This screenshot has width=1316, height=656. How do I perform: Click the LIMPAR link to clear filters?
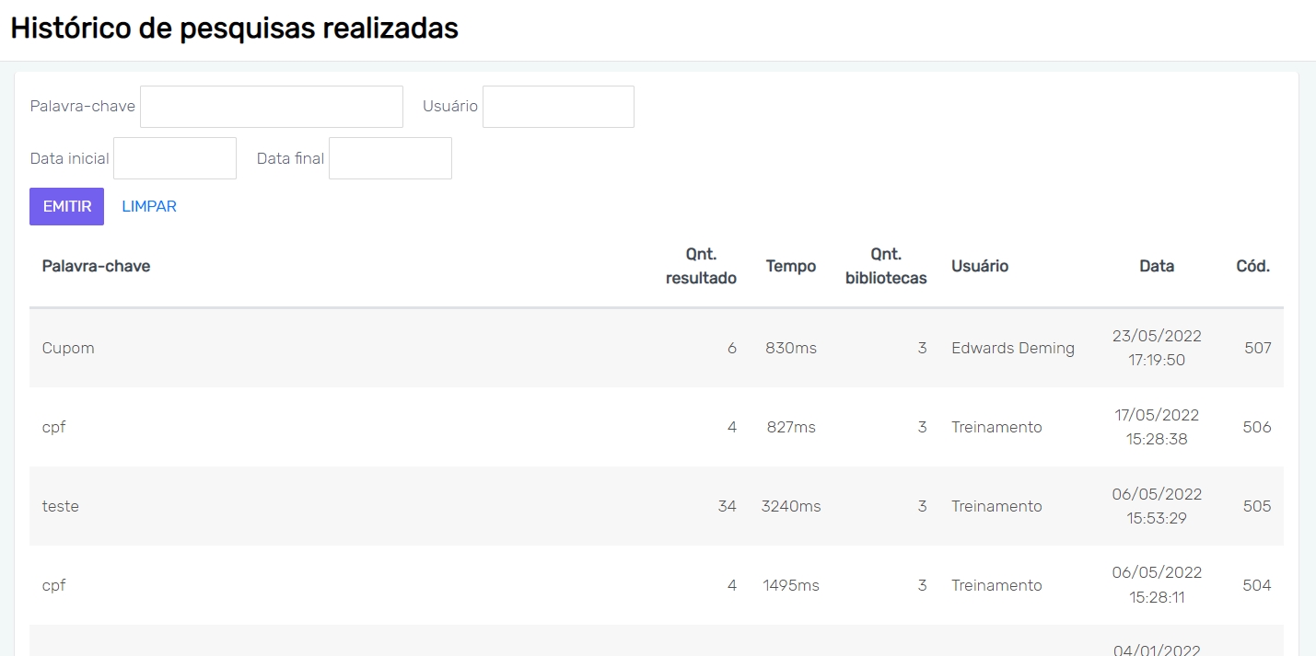coord(149,206)
